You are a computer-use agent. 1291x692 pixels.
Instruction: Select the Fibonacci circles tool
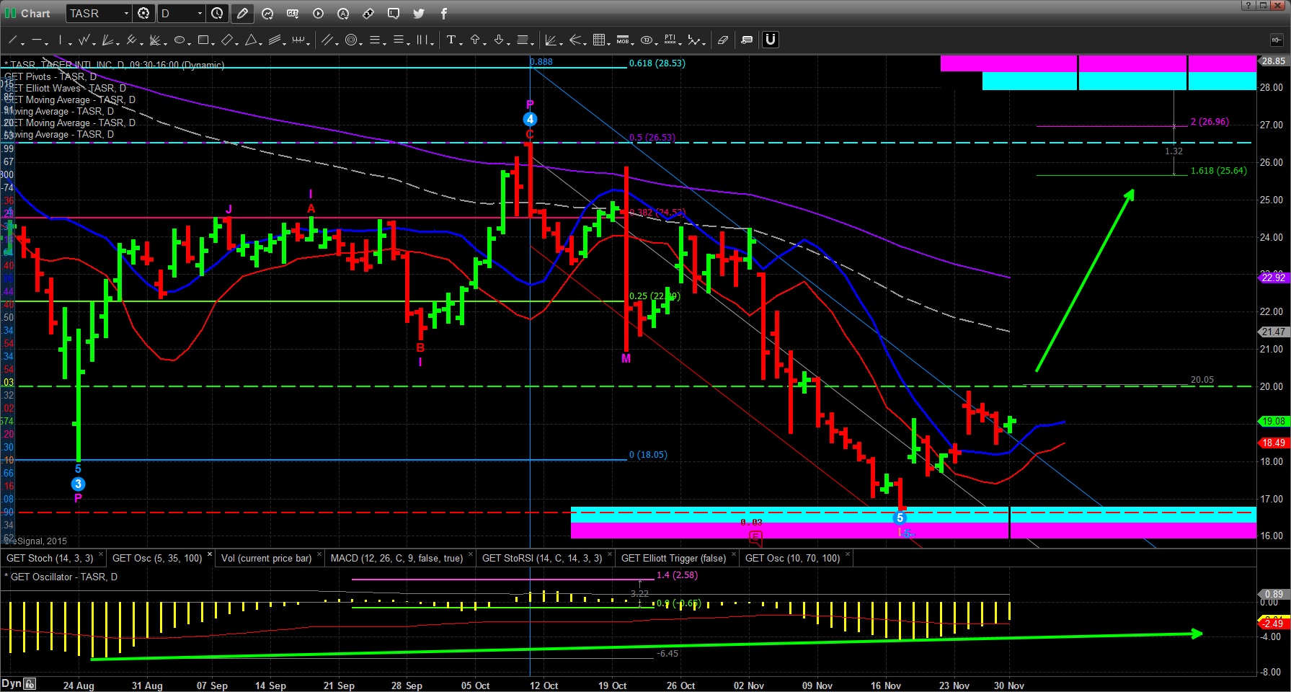[350, 40]
